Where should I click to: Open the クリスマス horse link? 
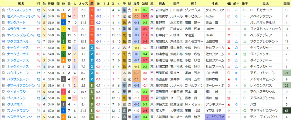[x=15, y=104]
